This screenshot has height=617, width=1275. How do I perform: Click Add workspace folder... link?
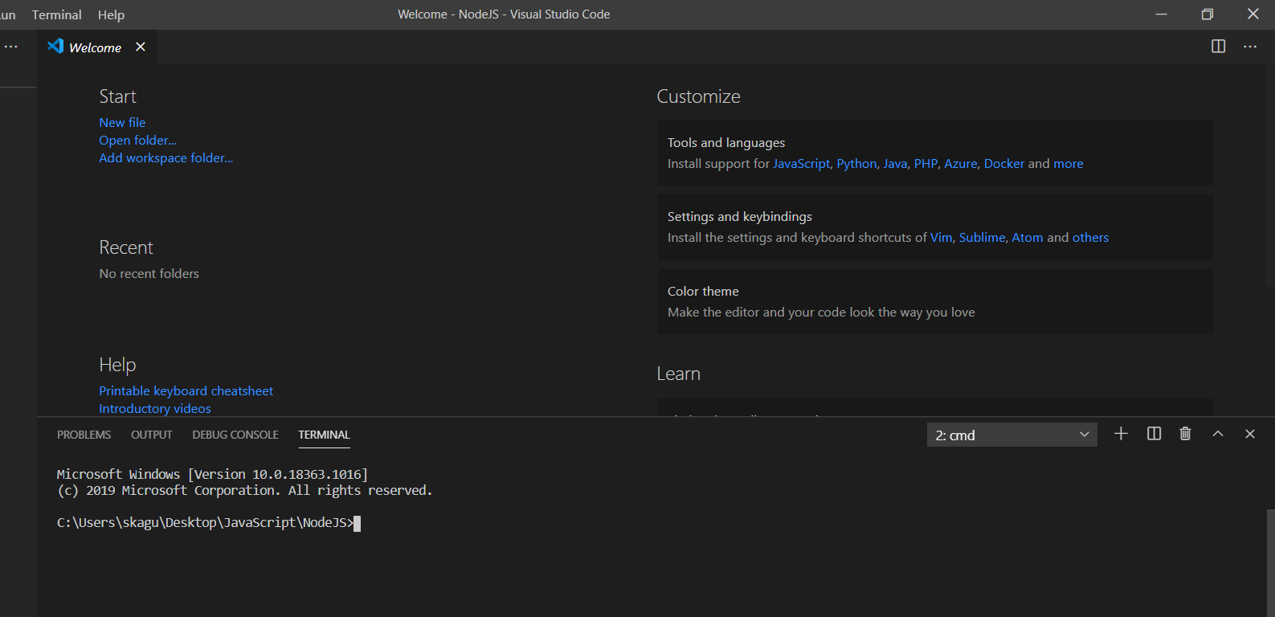coord(166,157)
